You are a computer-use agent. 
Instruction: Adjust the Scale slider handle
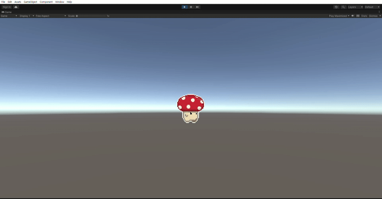[77, 16]
